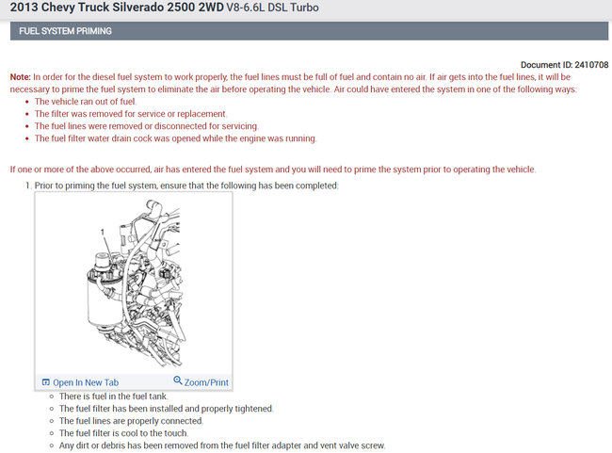This screenshot has width=612, height=453.
Task: Click the 2013 Chevy Truck Silverado title
Action: pyautogui.click(x=117, y=8)
